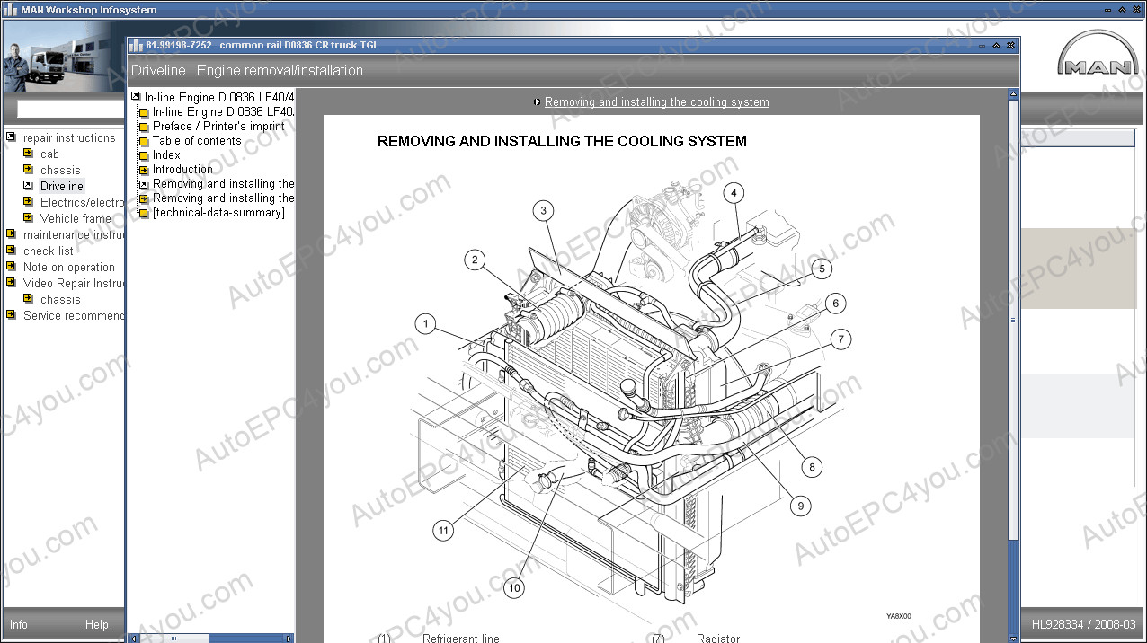Click the [technical-data-summary] page icon
Screen dimensions: 1147x643
(144, 214)
